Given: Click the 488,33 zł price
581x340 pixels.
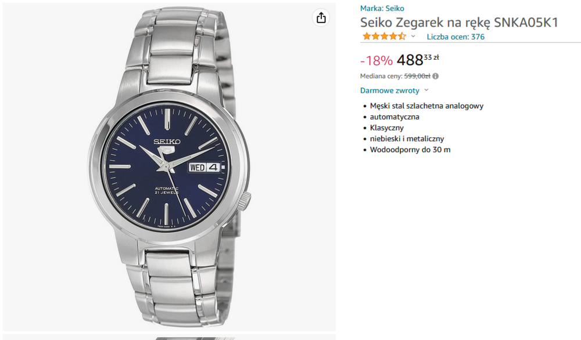Looking at the screenshot, I should tap(417, 60).
